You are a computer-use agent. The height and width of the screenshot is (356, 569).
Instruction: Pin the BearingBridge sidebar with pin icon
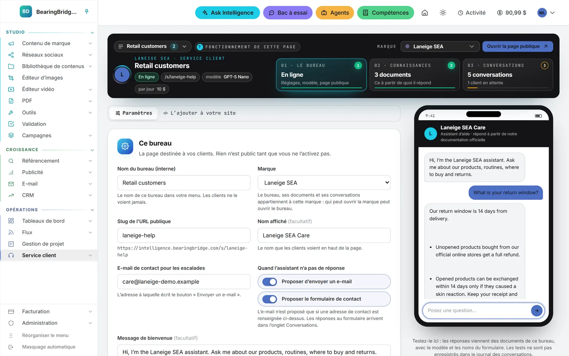[87, 11]
